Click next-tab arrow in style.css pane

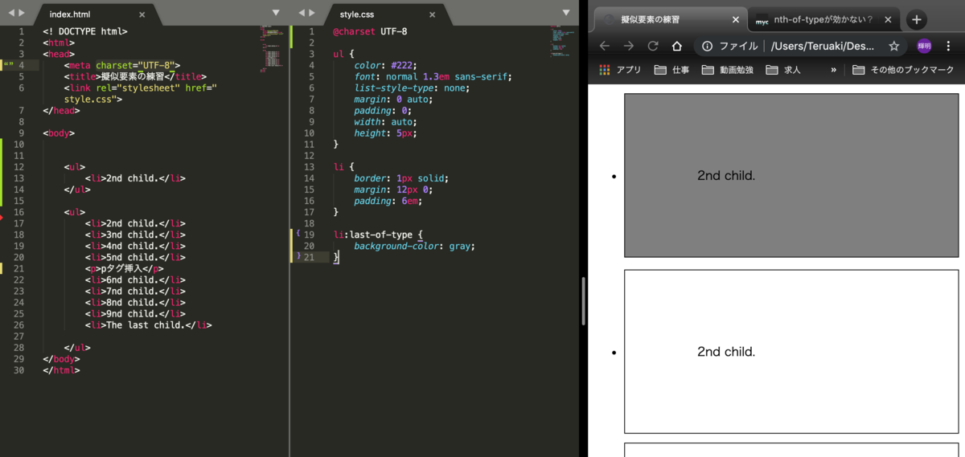311,13
